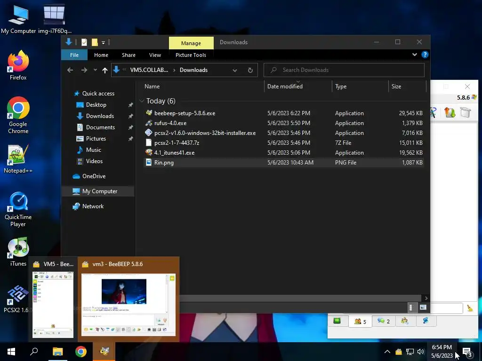
Task: Open the Firefox desktop shortcut
Action: coord(18,65)
